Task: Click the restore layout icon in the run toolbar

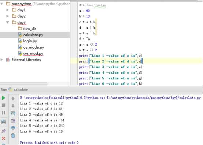Action: click(x=4, y=122)
